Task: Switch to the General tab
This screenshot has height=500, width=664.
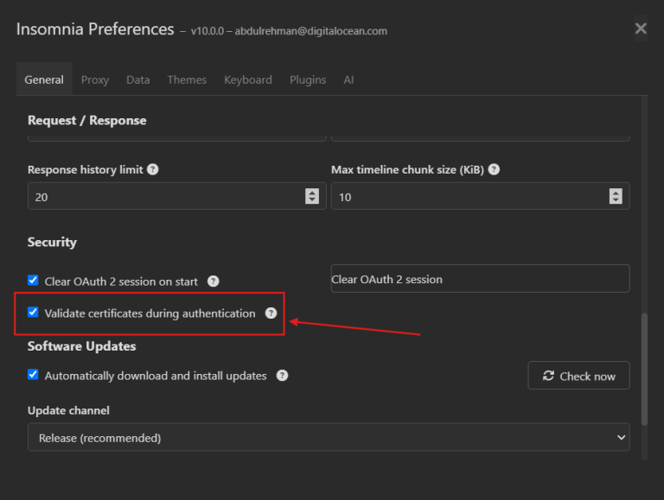Action: pyautogui.click(x=44, y=79)
